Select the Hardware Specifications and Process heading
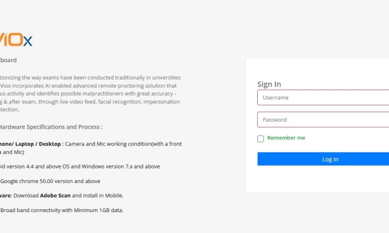 click(51, 127)
